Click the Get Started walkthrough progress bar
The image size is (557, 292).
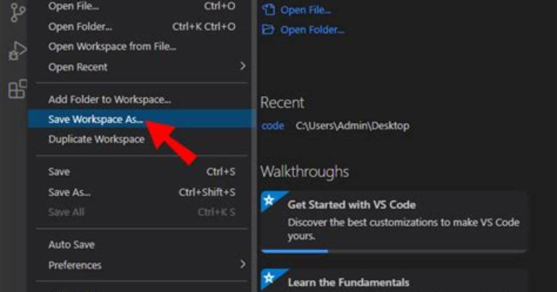coord(394,251)
